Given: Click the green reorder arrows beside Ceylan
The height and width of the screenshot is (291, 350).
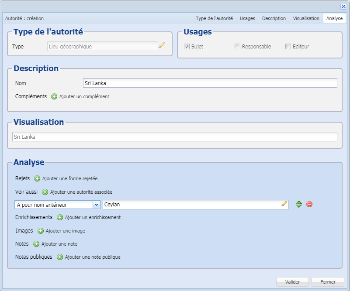Looking at the screenshot, I should [x=300, y=204].
